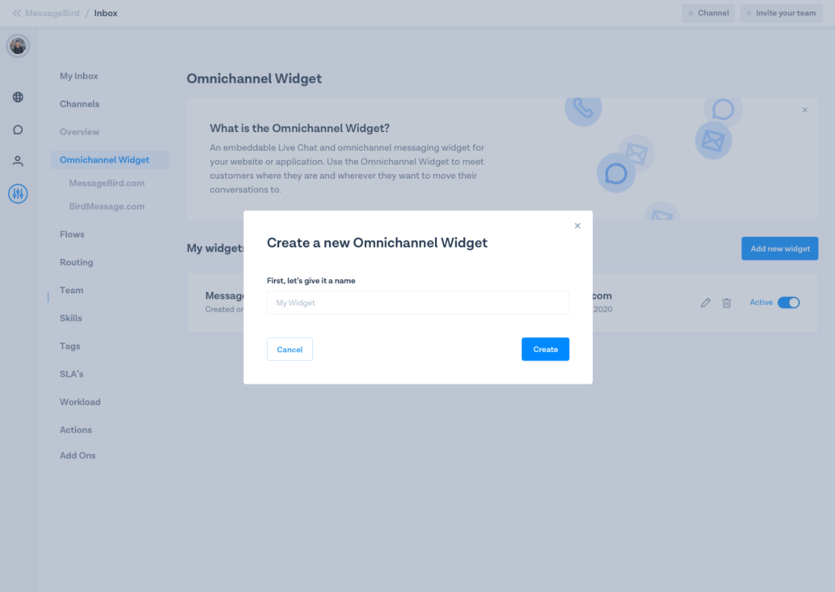Click the pencil edit widget icon
Viewport: 835px width, 592px height.
pos(706,303)
